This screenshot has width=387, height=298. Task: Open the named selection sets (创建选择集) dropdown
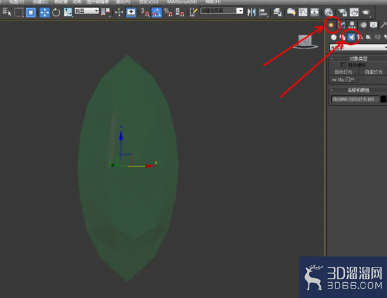(222, 11)
